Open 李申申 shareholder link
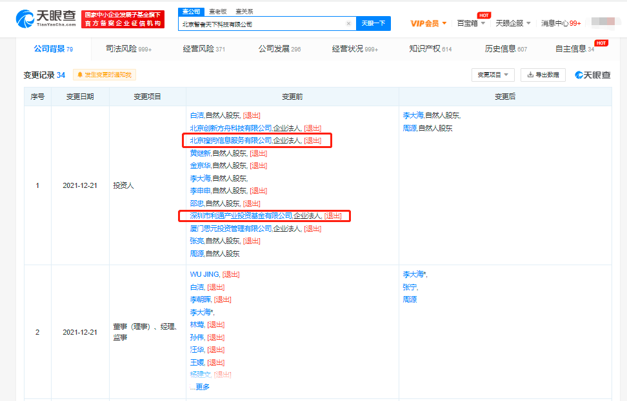 201,191
